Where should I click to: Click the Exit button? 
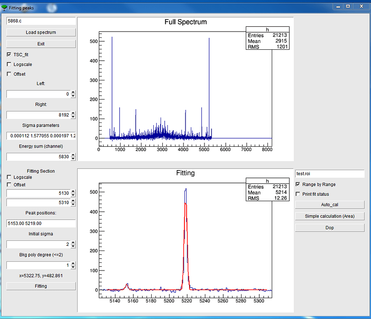(41, 44)
